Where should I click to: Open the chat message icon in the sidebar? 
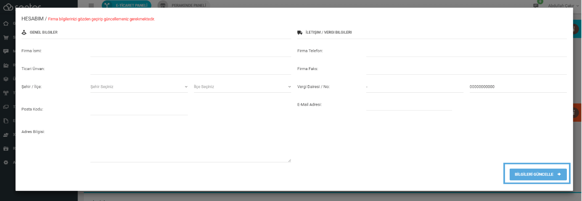point(6,51)
